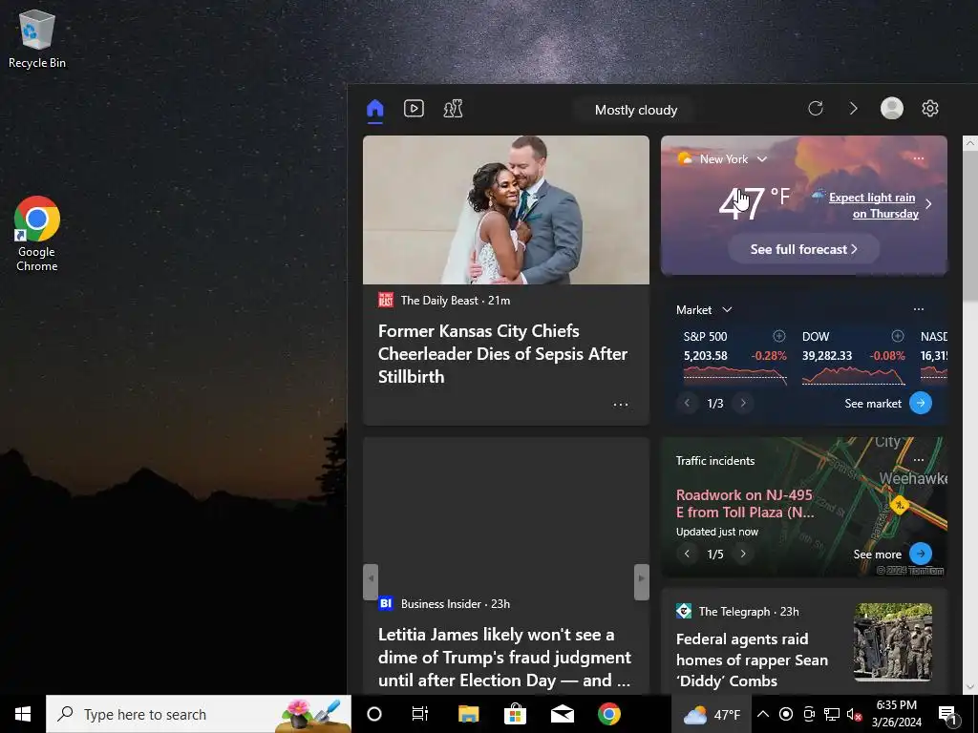Open wedding couple photo thumbnail

tap(506, 210)
